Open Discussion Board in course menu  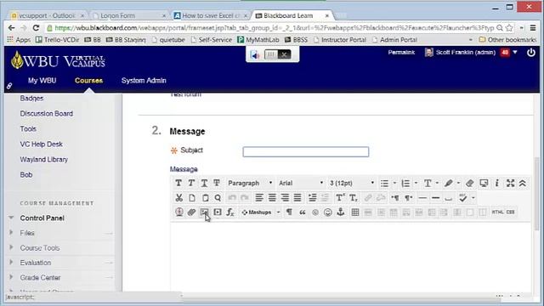pyautogui.click(x=47, y=113)
